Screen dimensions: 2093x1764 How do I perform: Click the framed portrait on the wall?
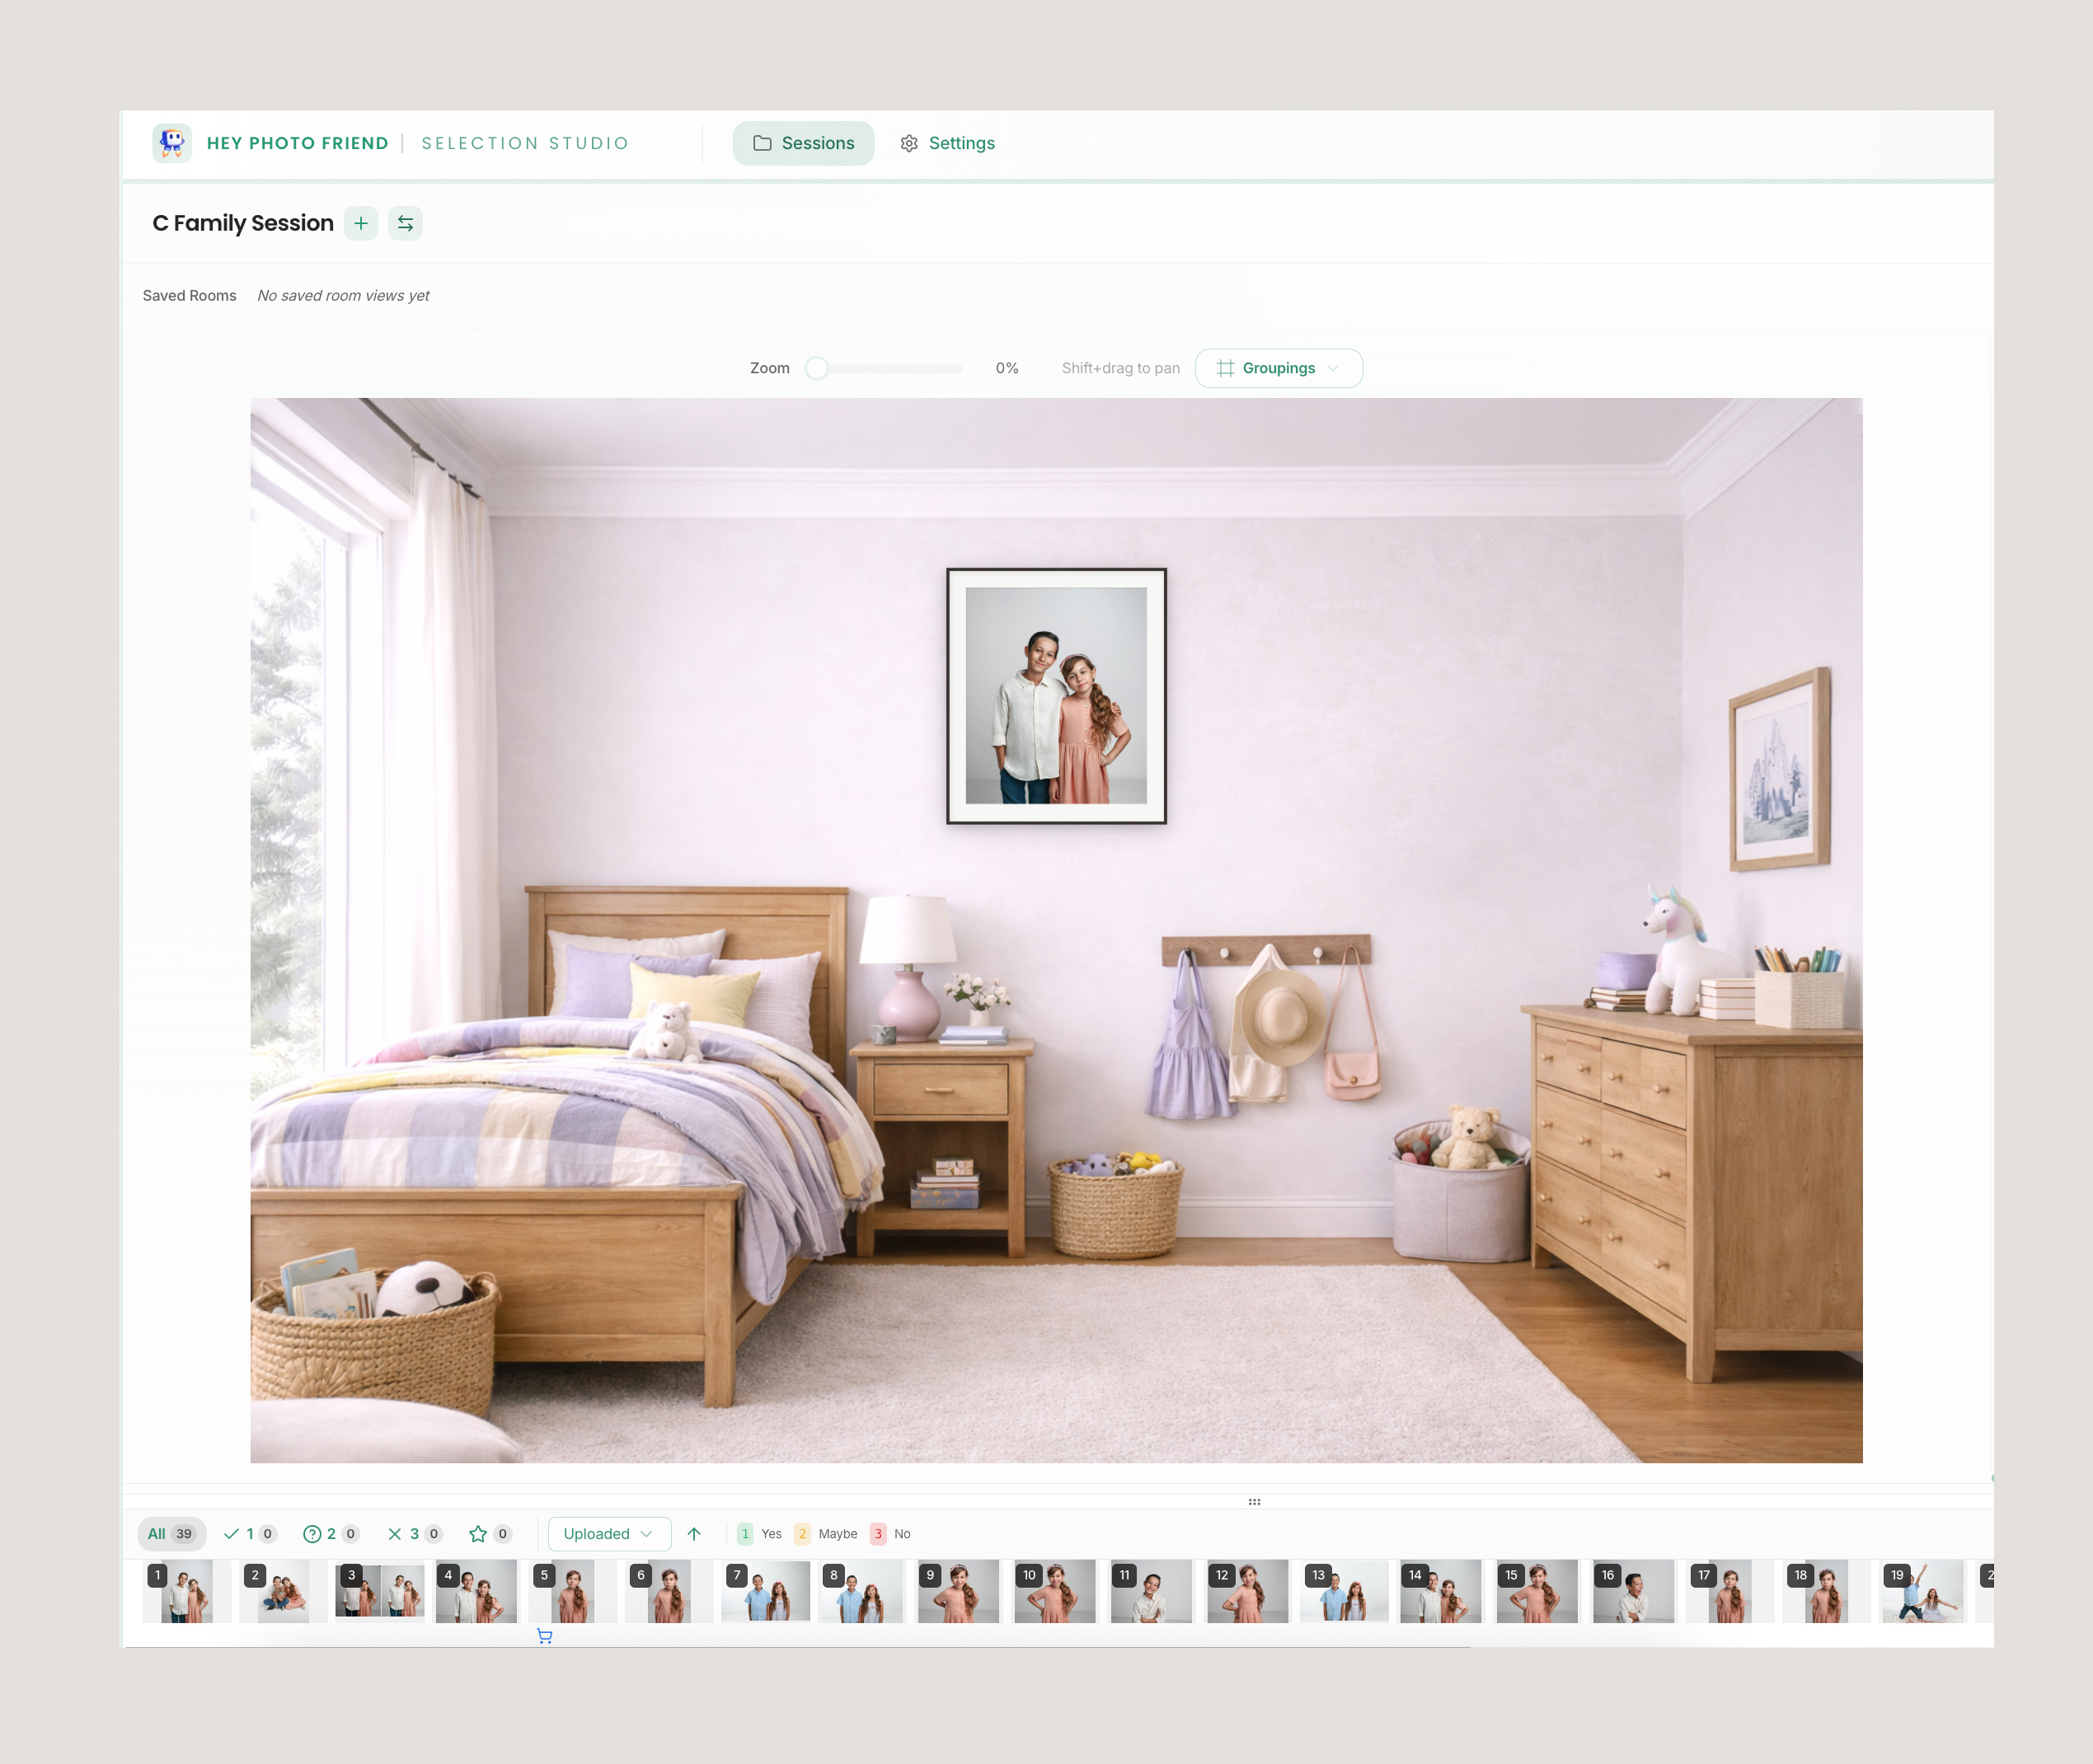point(1055,696)
